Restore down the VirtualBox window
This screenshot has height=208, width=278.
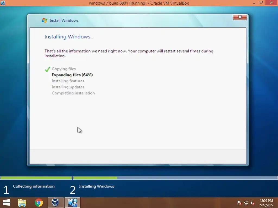pos(261,3)
